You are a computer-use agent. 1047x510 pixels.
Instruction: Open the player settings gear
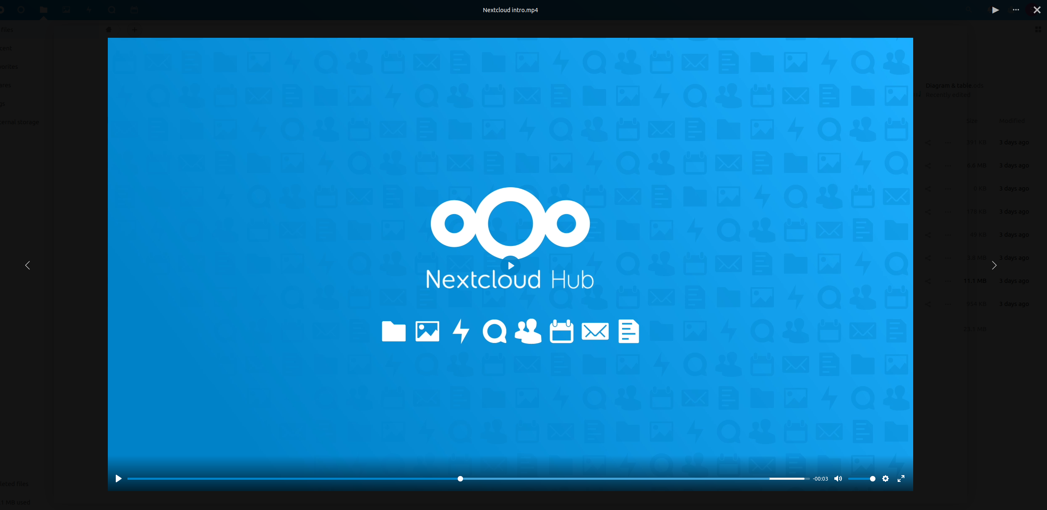coord(886,479)
